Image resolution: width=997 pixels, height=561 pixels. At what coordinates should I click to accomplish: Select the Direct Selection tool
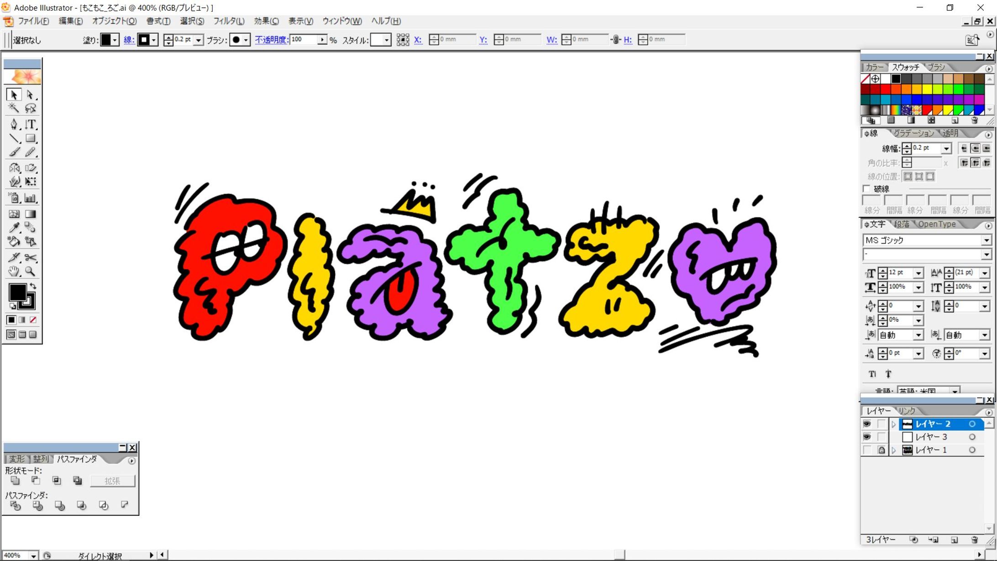pos(31,94)
